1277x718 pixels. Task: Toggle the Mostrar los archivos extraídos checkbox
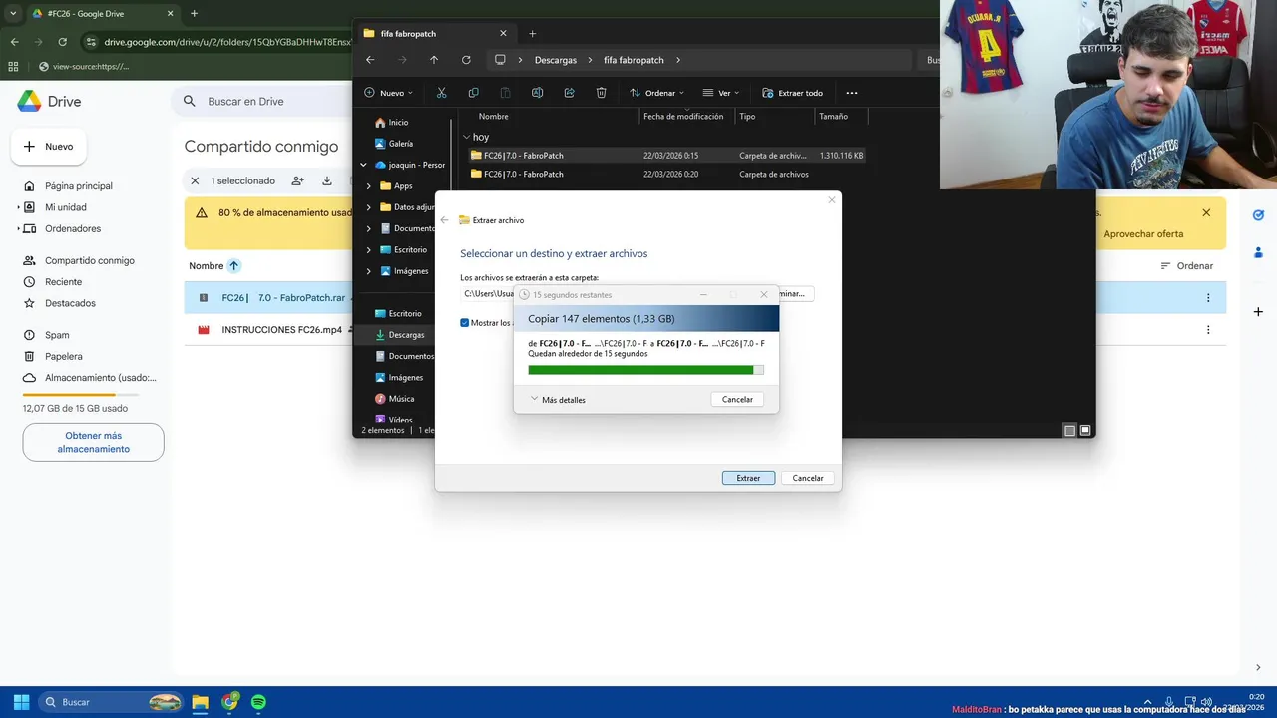tap(465, 322)
